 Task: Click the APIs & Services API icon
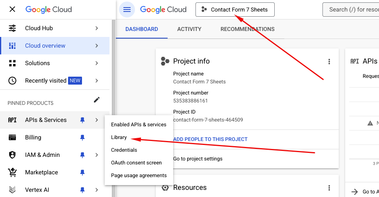12,120
